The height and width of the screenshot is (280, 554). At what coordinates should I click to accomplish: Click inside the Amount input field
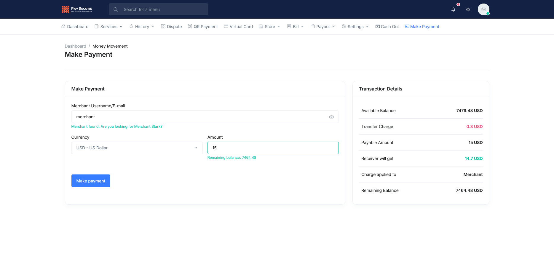273,148
